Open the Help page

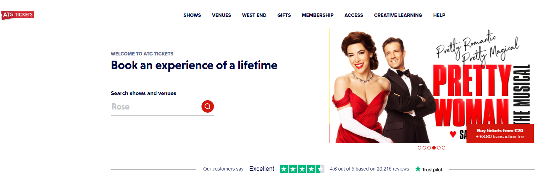(439, 15)
